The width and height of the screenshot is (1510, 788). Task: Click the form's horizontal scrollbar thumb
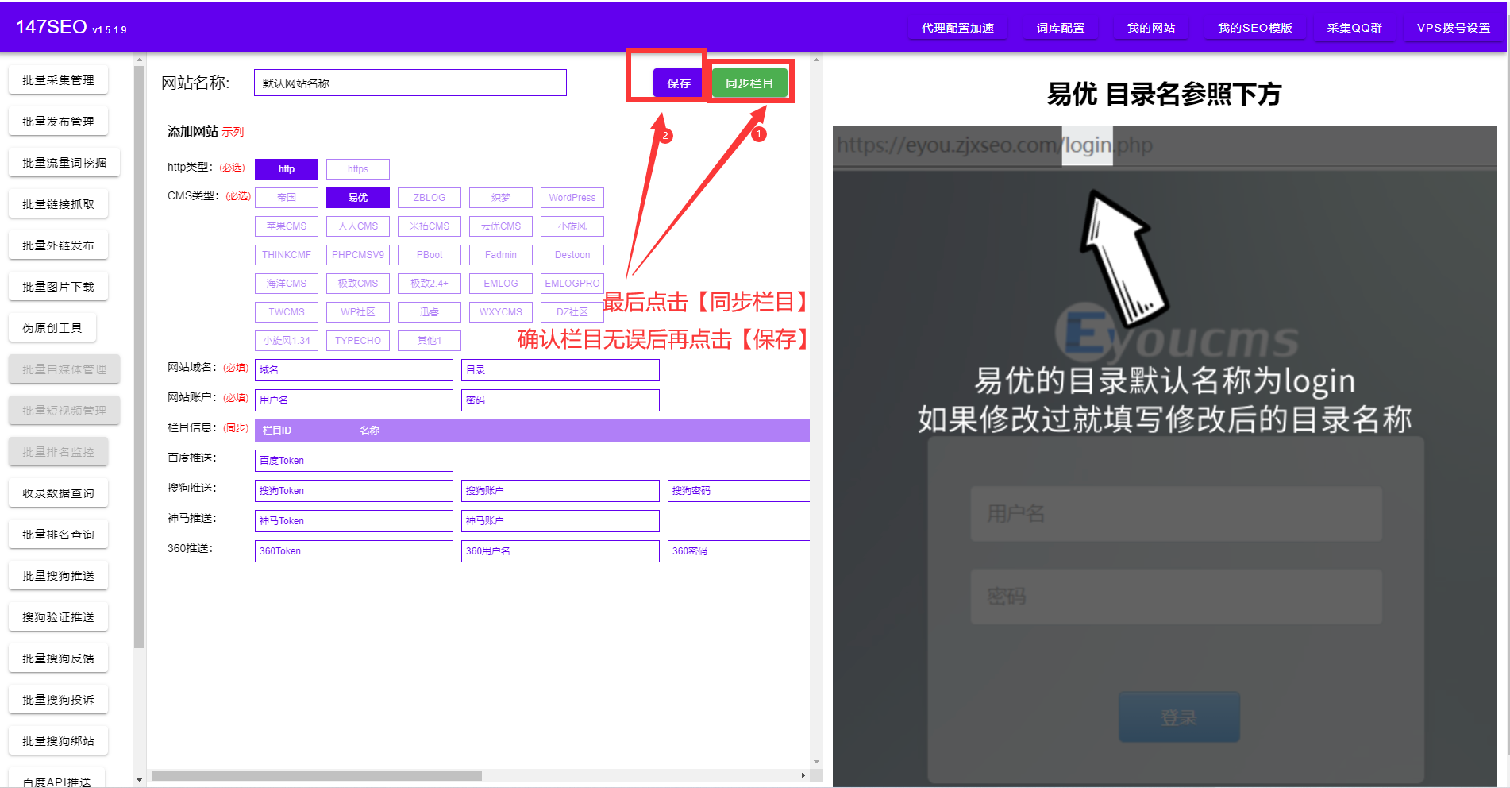[x=317, y=775]
